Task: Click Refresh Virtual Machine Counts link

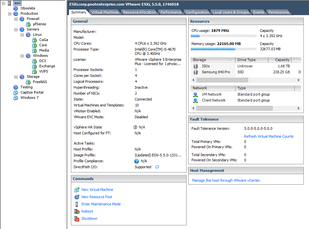Action: (269, 136)
